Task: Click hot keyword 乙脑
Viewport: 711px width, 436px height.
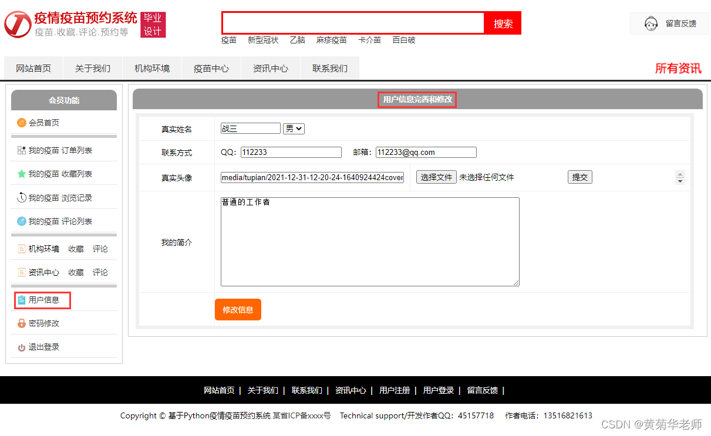Action: 298,40
